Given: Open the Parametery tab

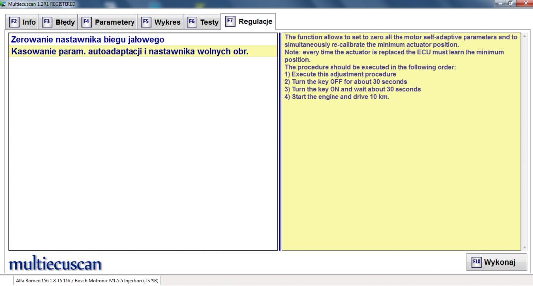Looking at the screenshot, I should (x=108, y=22).
